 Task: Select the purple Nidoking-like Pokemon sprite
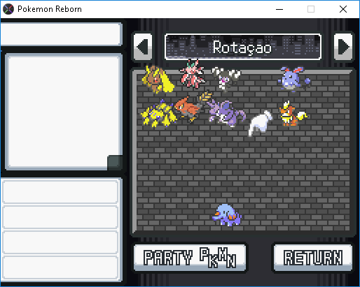[x=226, y=113]
